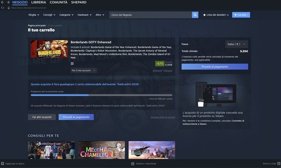Click the Borderlands GOTY Enhanced title
This screenshot has height=168, width=281.
click(91, 42)
